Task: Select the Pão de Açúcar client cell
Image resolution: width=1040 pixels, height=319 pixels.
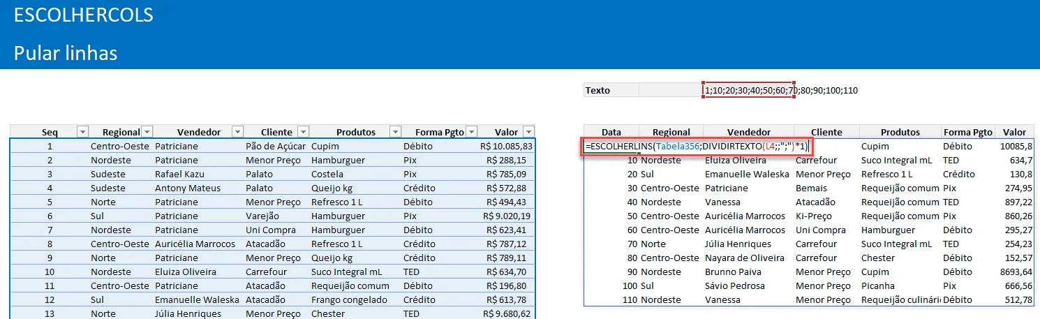Action: coord(276,147)
